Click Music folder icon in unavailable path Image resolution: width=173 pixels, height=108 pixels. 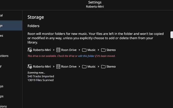[84, 50]
